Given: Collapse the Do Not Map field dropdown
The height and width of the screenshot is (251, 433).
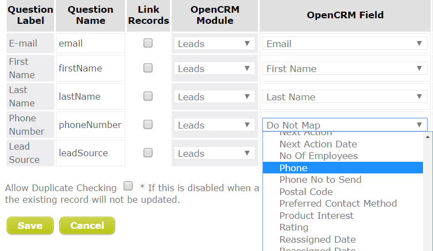Looking at the screenshot, I should (345, 125).
